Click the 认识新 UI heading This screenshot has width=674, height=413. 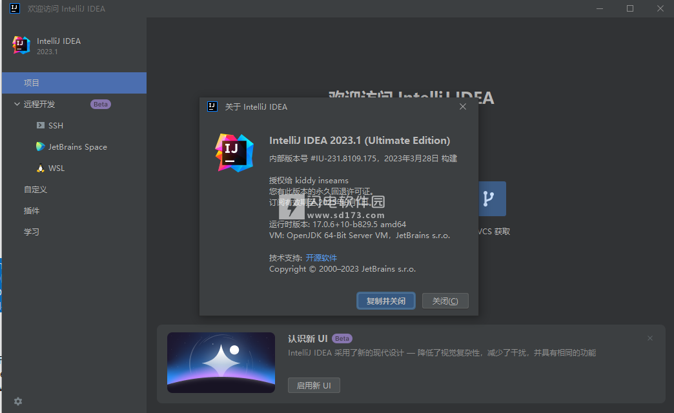[x=308, y=339]
